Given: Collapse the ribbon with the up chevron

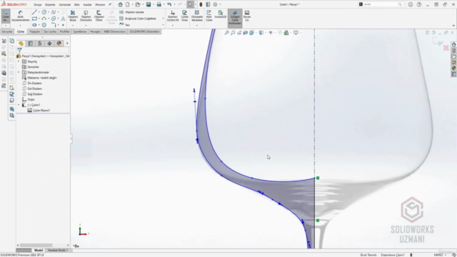Looking at the screenshot, I should click(x=453, y=26).
